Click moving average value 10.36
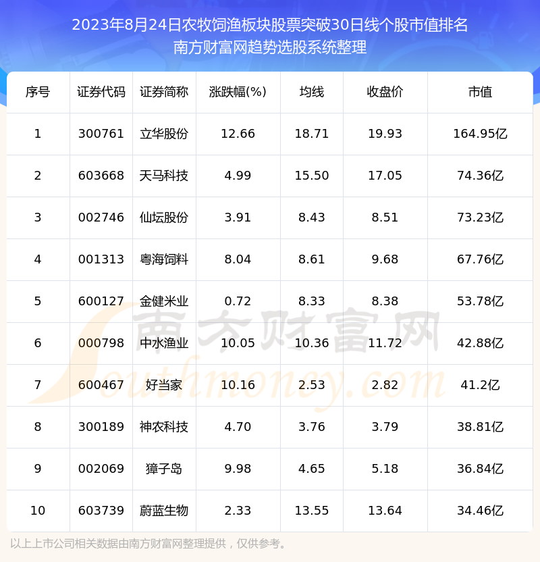Screen dimensions: 540x562 coord(312,343)
